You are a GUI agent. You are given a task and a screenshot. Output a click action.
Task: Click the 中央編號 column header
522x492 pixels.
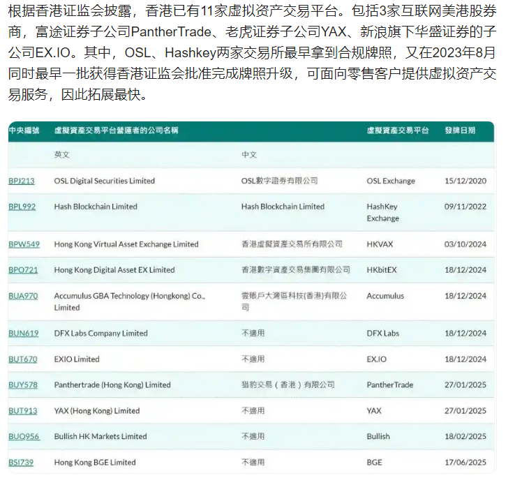point(24,131)
